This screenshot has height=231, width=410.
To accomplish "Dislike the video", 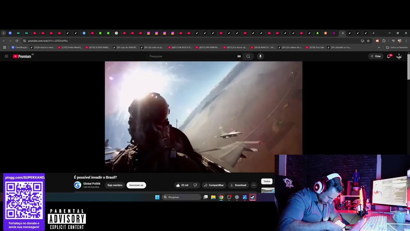I will coord(195,185).
